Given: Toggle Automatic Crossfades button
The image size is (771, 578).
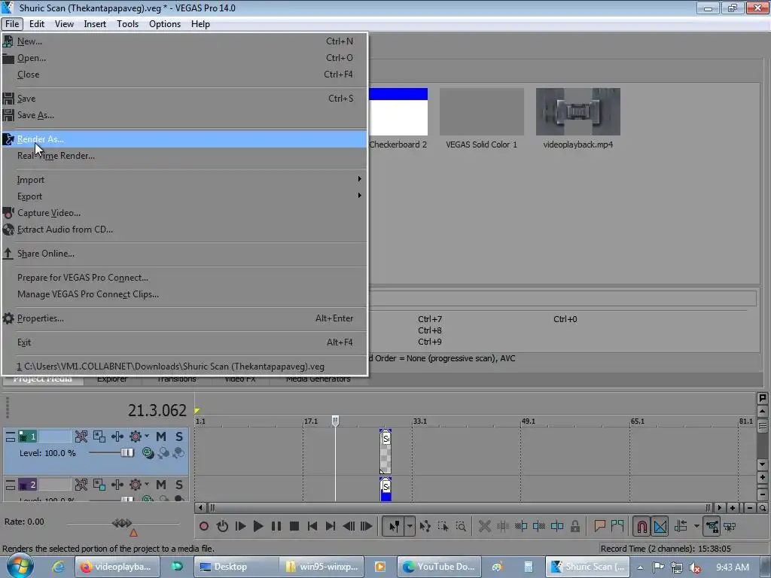Looking at the screenshot, I should pyautogui.click(x=660, y=526).
